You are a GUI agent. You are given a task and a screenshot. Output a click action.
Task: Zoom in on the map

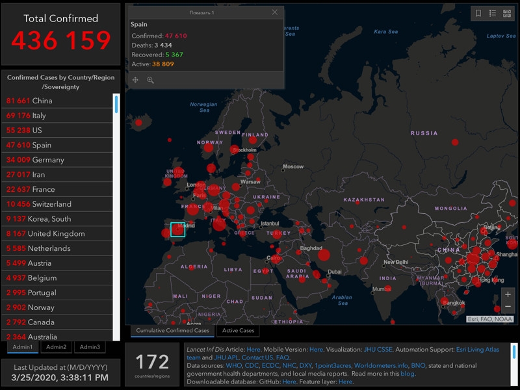(508, 294)
